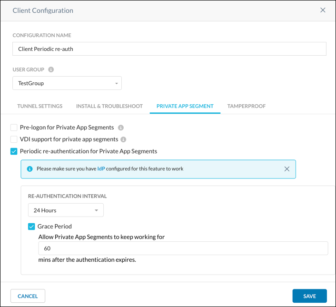
Task: Select the Private App Segment tab
Action: (x=185, y=106)
